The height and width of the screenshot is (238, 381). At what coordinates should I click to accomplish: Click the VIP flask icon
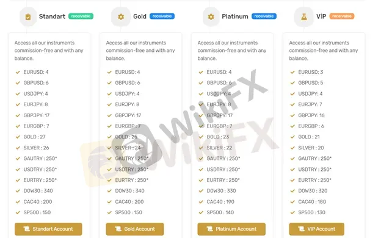pyautogui.click(x=303, y=16)
